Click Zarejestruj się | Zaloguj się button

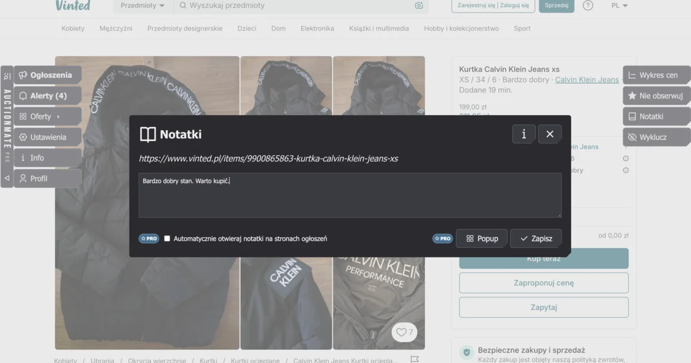493,5
